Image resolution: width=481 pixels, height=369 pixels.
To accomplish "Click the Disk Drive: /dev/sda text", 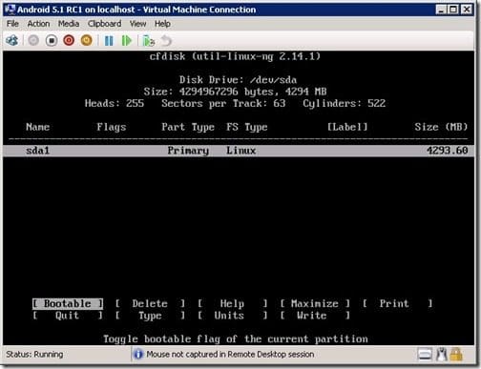I will 238,79.
